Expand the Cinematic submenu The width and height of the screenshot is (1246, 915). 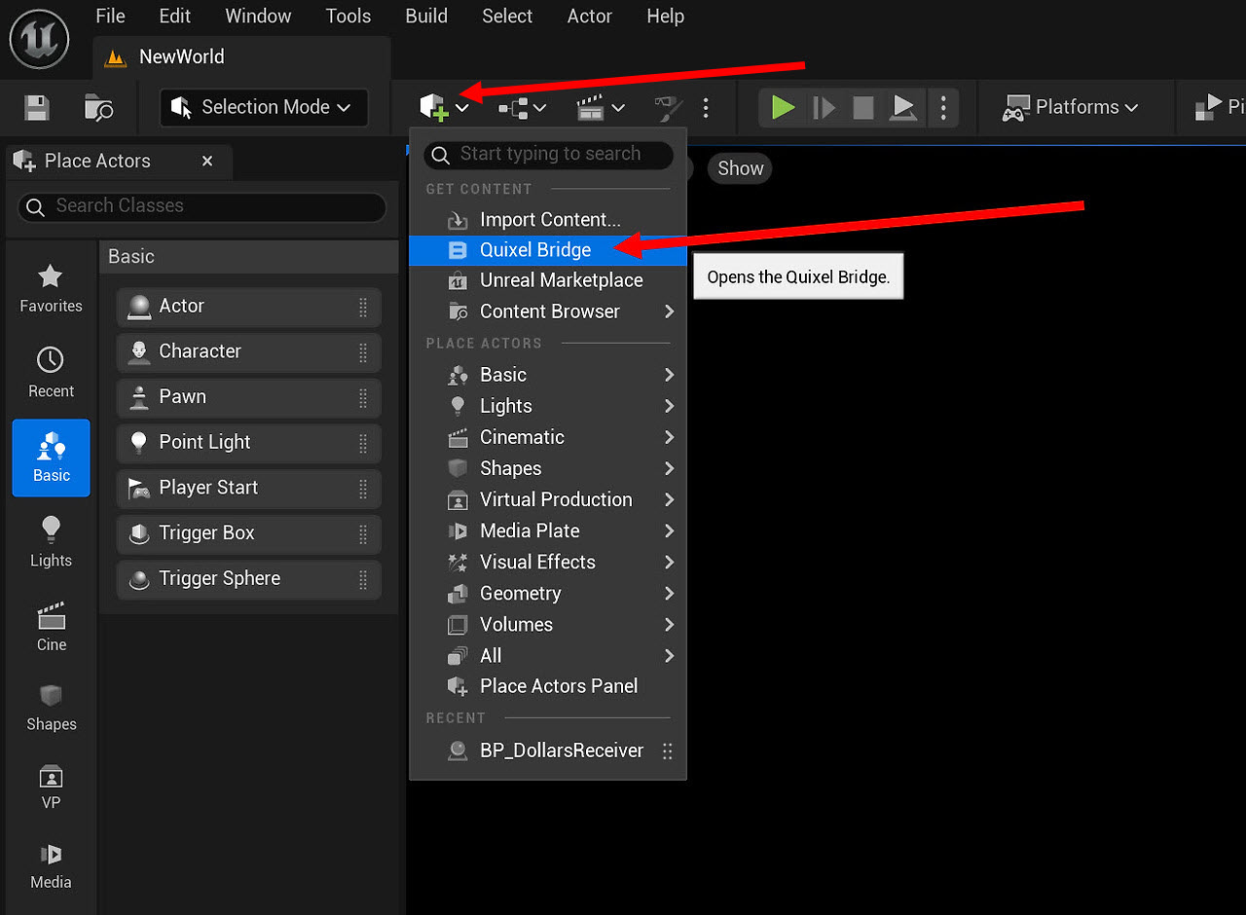[x=548, y=437]
